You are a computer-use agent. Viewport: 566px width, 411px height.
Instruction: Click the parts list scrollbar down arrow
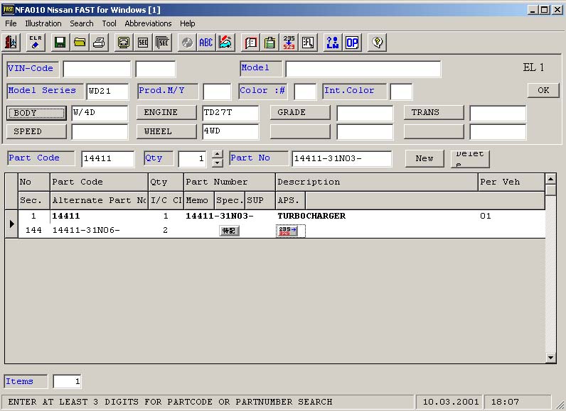[550, 357]
